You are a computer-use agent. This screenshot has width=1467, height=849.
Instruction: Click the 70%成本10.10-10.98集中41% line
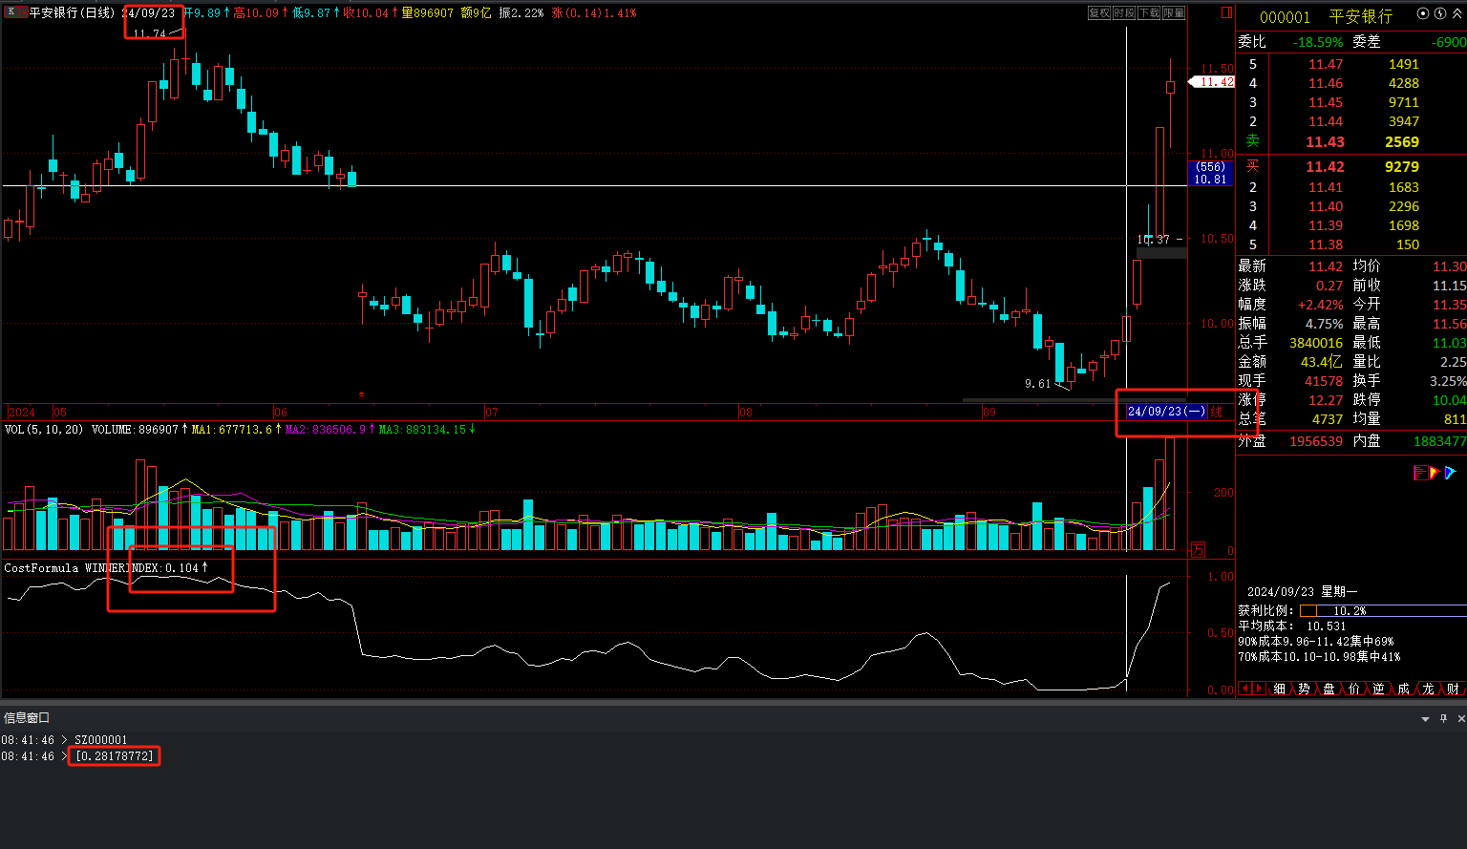click(1320, 657)
